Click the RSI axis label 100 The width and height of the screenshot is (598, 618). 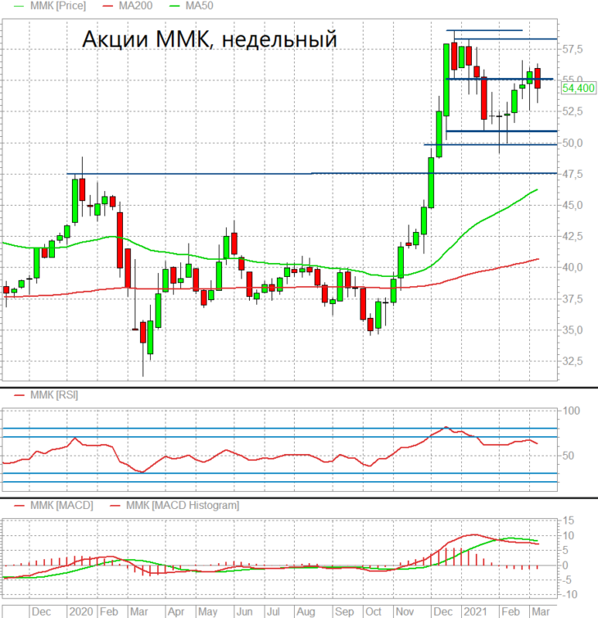(571, 411)
